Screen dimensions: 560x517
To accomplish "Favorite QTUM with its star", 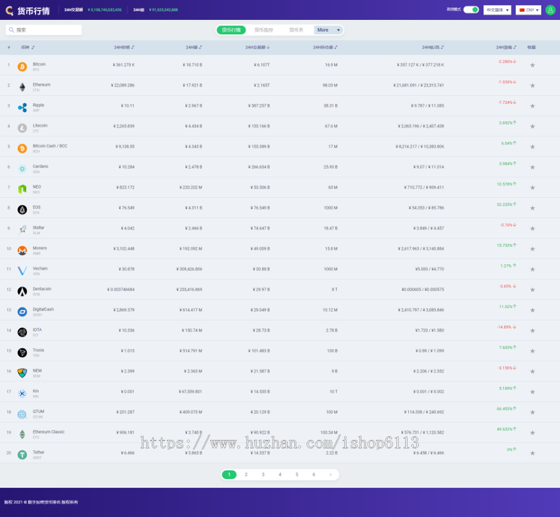I will coord(532,412).
